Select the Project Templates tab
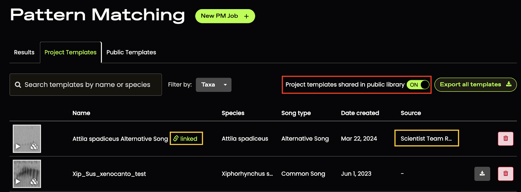 71,52
